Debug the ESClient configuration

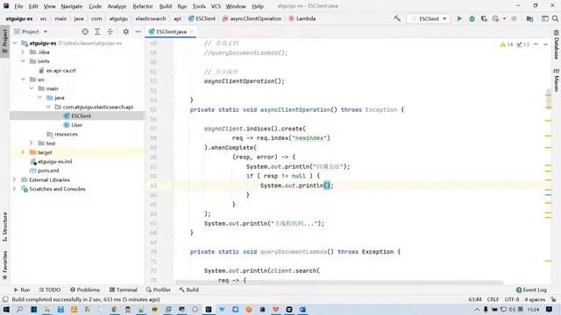coord(472,18)
